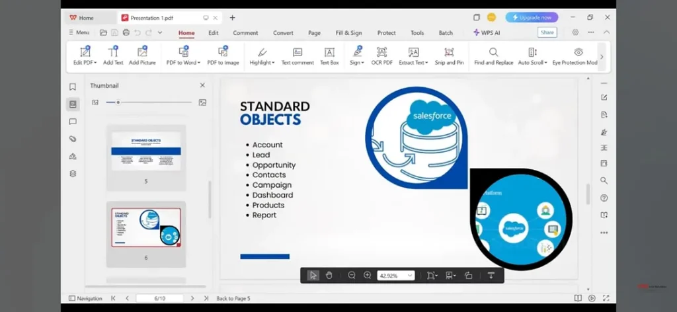
Task: Open the bookmark panel in left sidebar
Action: [x=73, y=87]
